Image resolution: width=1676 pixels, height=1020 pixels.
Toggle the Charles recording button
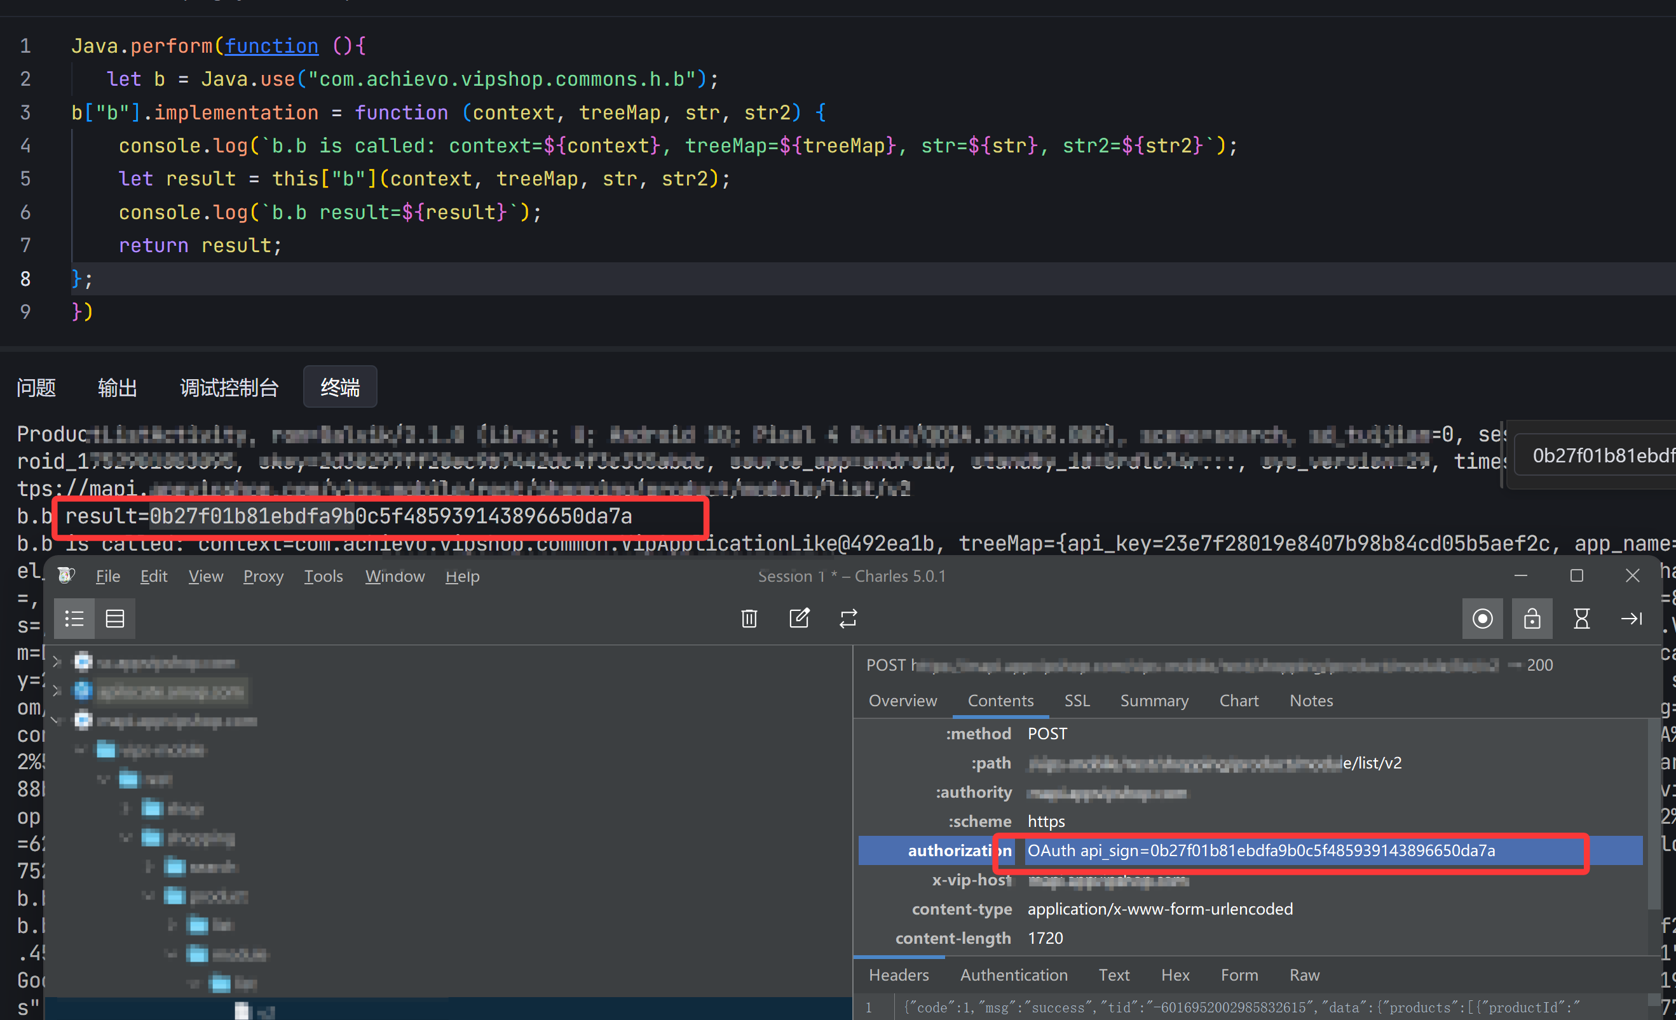tap(1482, 619)
